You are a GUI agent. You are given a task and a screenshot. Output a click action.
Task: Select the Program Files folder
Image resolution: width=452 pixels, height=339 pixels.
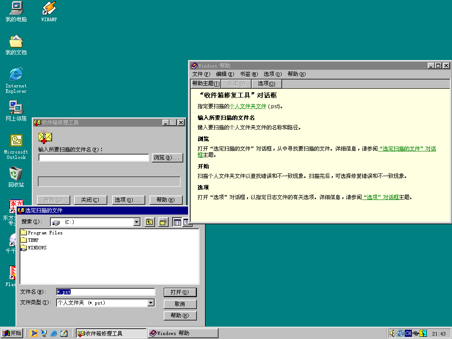[45, 233]
